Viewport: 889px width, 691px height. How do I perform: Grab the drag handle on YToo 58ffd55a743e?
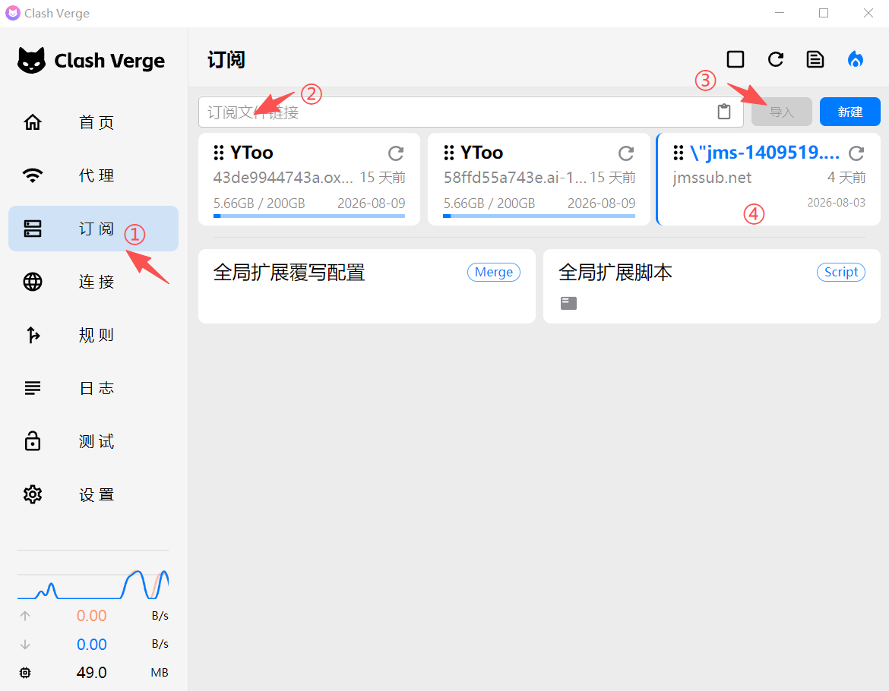point(449,153)
